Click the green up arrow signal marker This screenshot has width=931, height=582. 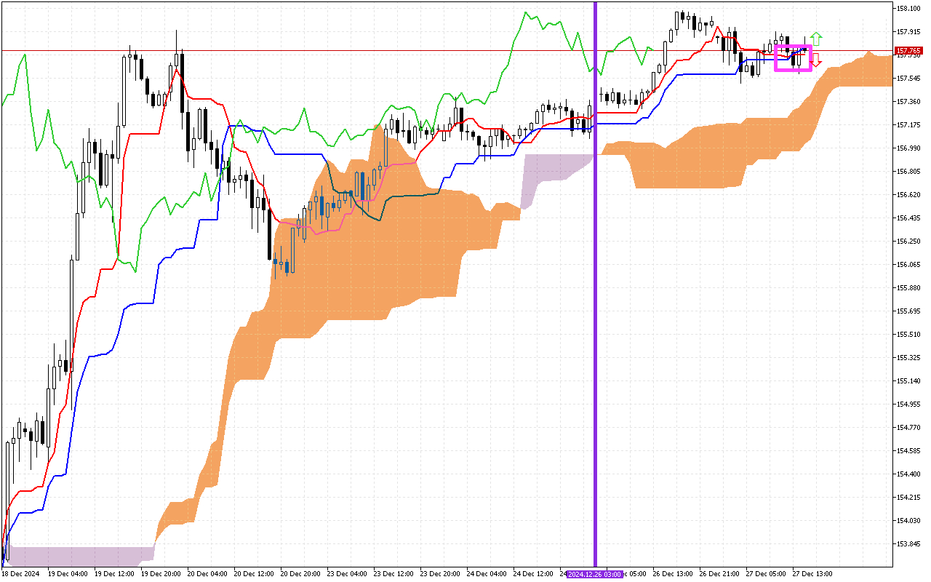816,38
